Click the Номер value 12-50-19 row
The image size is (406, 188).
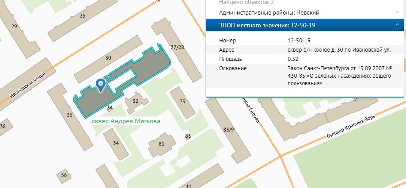pos(298,41)
